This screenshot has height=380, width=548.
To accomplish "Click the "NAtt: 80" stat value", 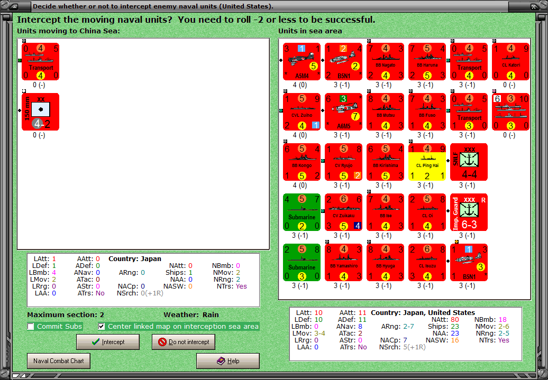I will [x=445, y=320].
